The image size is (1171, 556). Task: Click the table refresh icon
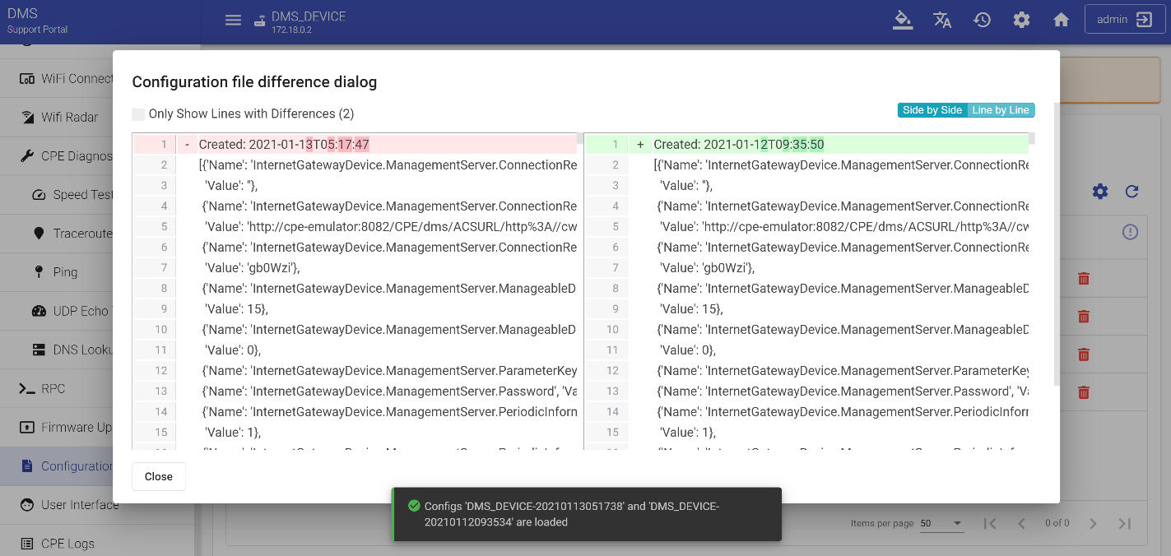1132,192
